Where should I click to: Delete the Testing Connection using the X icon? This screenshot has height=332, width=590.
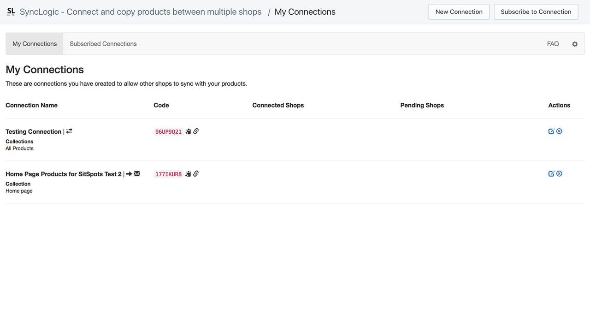pos(559,131)
